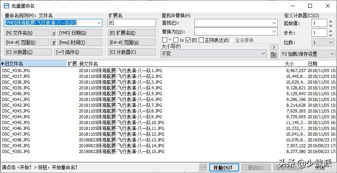
Task: Click the [N#-#] 范围 button
Action: click(27, 42)
